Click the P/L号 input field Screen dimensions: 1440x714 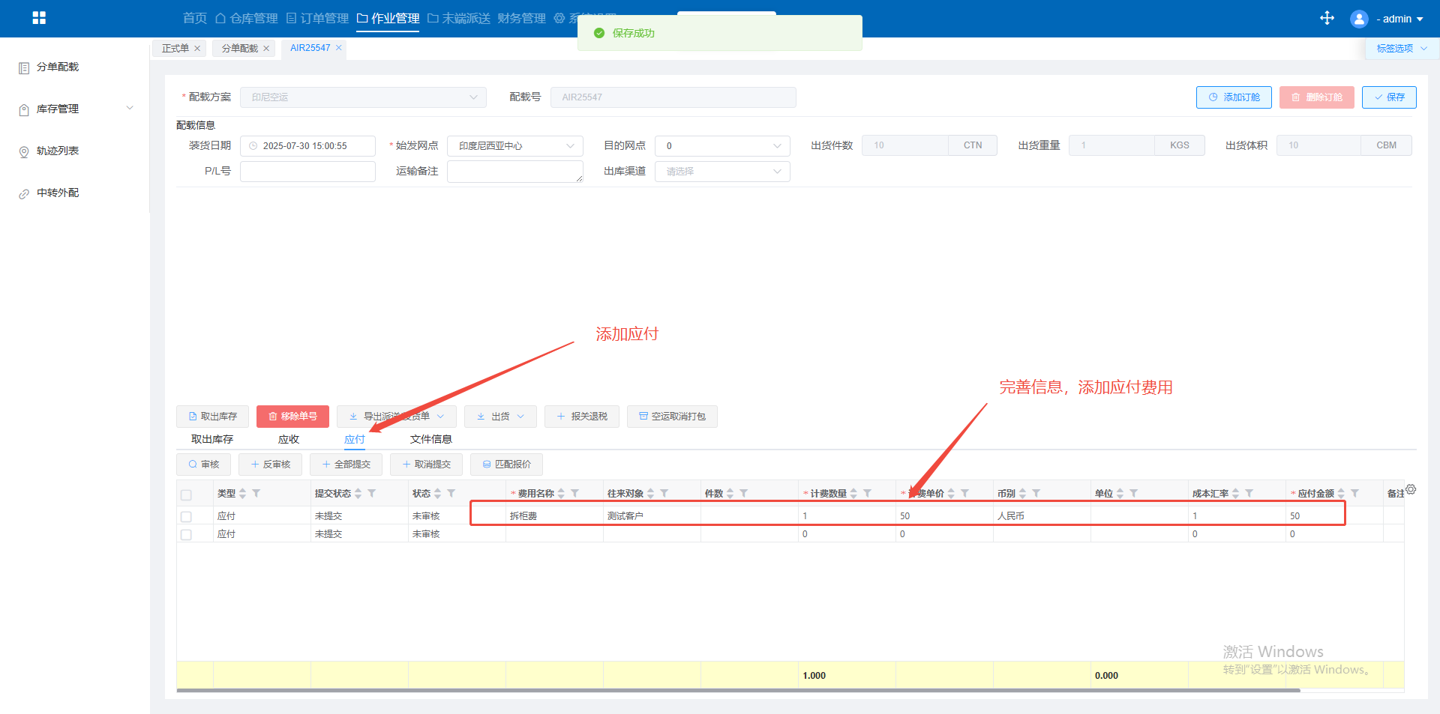pos(307,172)
